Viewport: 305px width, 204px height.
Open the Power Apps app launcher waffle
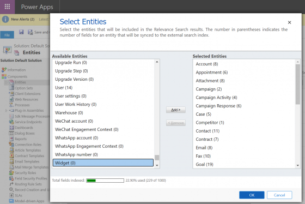(x=7, y=7)
